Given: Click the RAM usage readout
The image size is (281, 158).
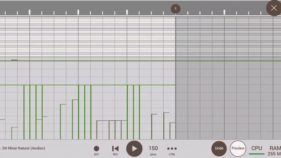Looking at the screenshot, I should coord(274,151).
